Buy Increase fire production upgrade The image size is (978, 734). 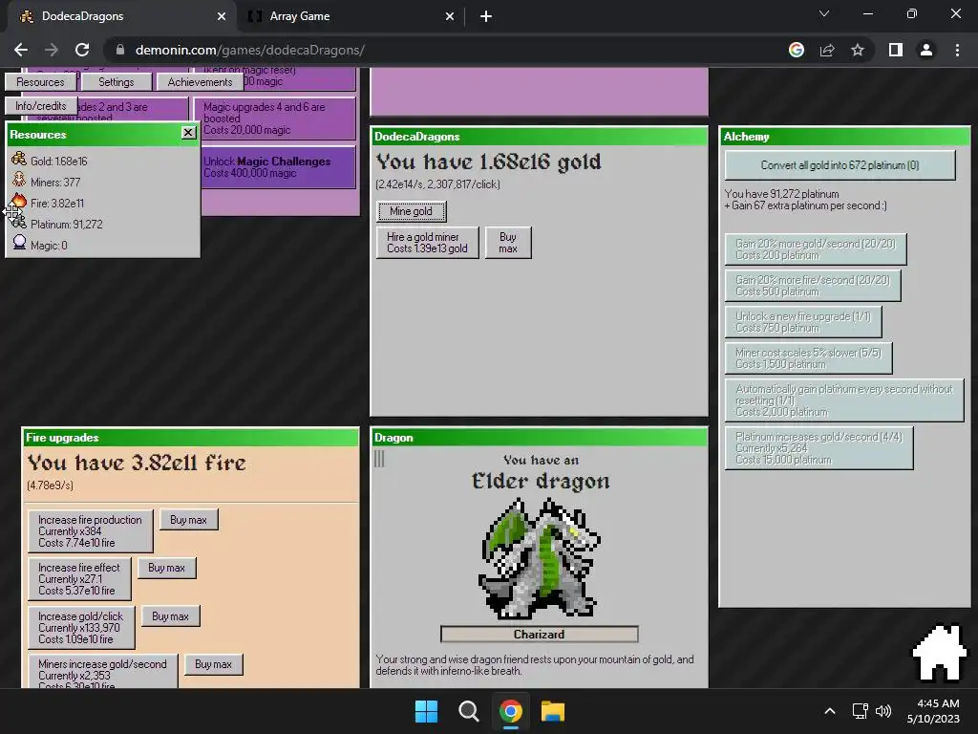(x=91, y=531)
